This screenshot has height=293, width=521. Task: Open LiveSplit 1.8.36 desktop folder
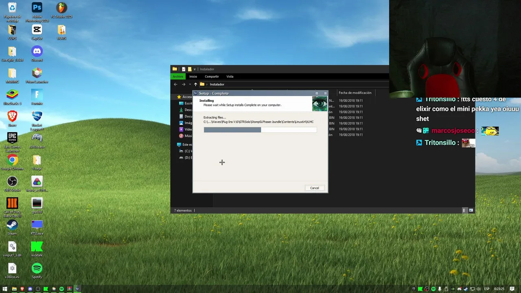coord(12,54)
